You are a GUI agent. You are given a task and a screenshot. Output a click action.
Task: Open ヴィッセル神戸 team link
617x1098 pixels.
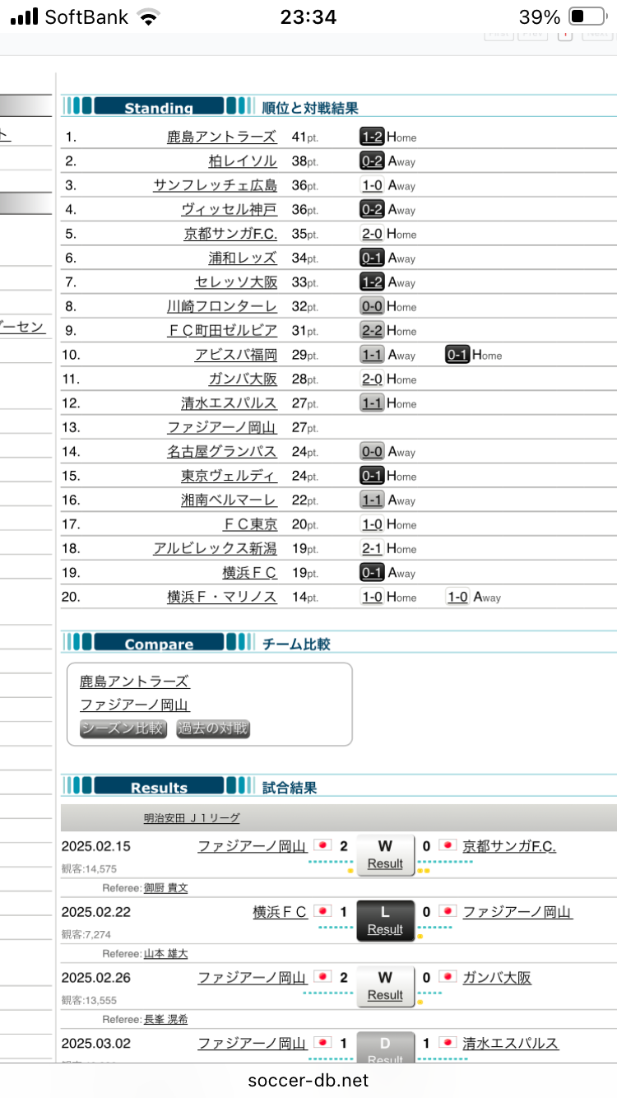point(229,210)
